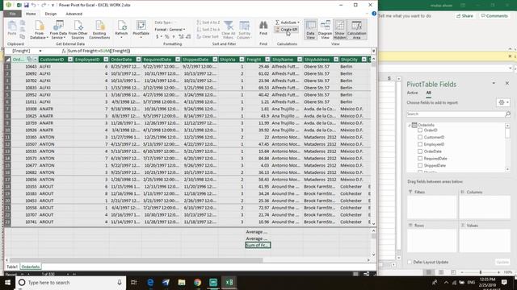The width and height of the screenshot is (517, 290).
Task: Switch to Active tab in PivotTable Fields
Action: 412,93
